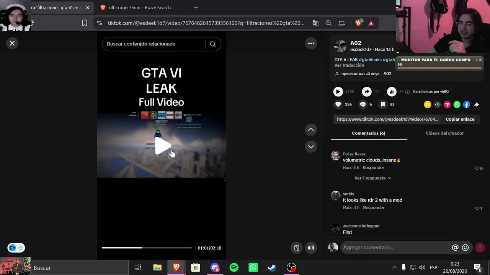Like the volumetric clouds comment
The width and height of the screenshot is (490, 275).
477,168
